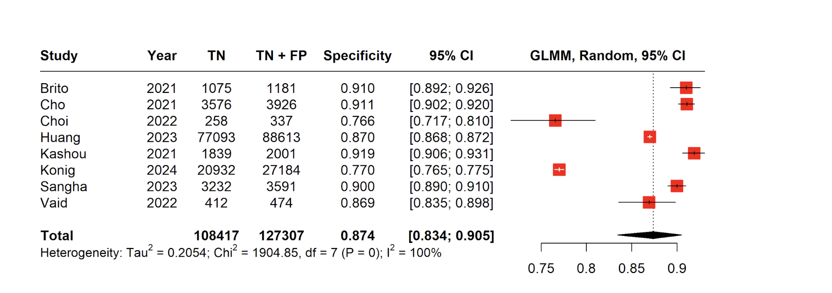The image size is (832, 293).
Task: Click the Specificity column header
Action: click(x=357, y=56)
